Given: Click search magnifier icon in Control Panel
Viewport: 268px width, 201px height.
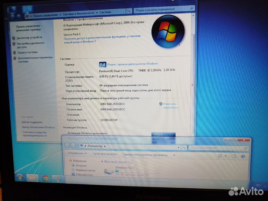Looking at the screenshot, I should (x=192, y=8).
